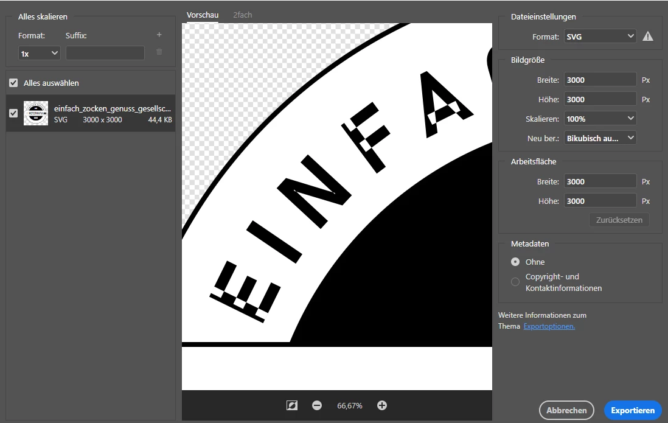
Task: Click the Exportieren button
Action: [x=633, y=410]
